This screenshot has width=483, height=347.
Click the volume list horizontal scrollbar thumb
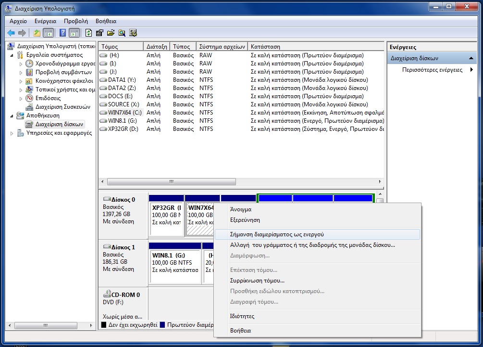point(172,181)
